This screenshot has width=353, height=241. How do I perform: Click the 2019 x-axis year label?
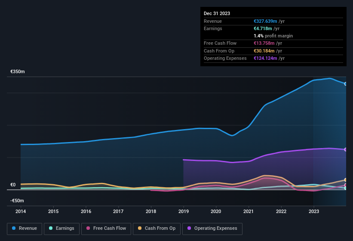[x=184, y=212]
